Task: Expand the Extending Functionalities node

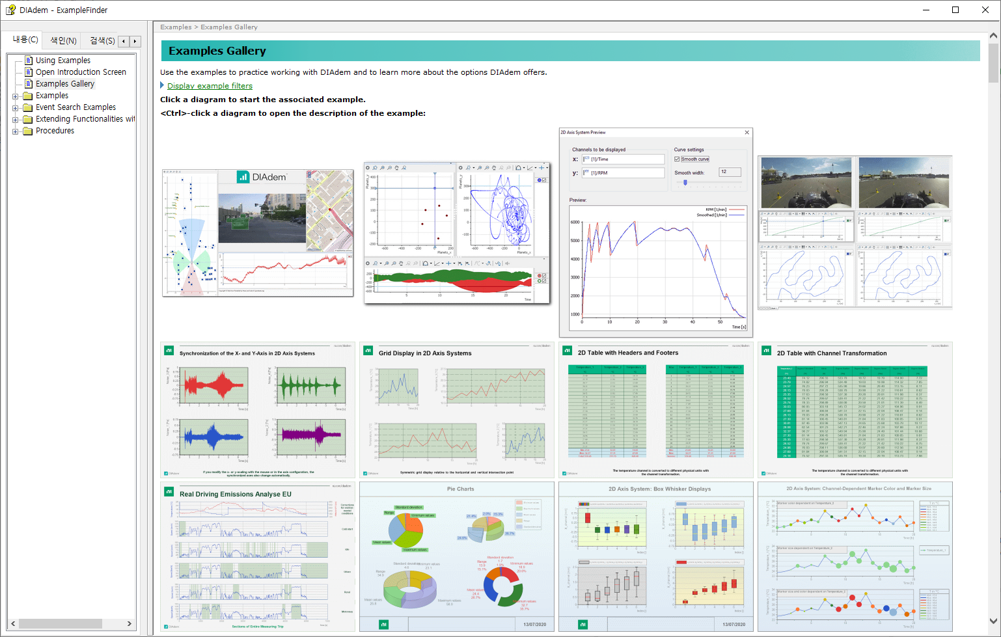Action: pyautogui.click(x=16, y=120)
